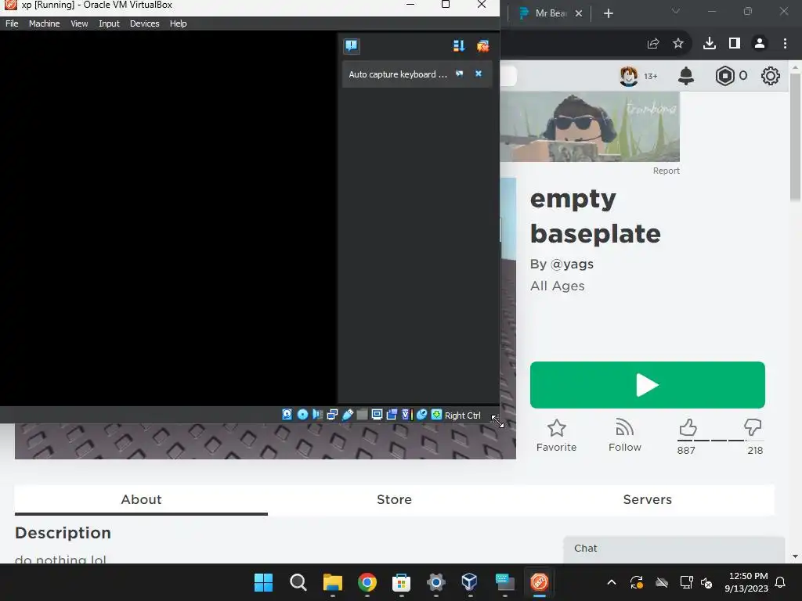Viewport: 802px width, 601px height.
Task: Click the Roblox avatar profile picture
Action: click(629, 76)
